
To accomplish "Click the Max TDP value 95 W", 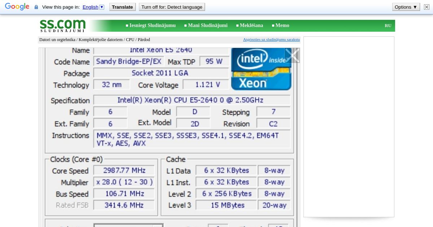I will coord(214,61).
